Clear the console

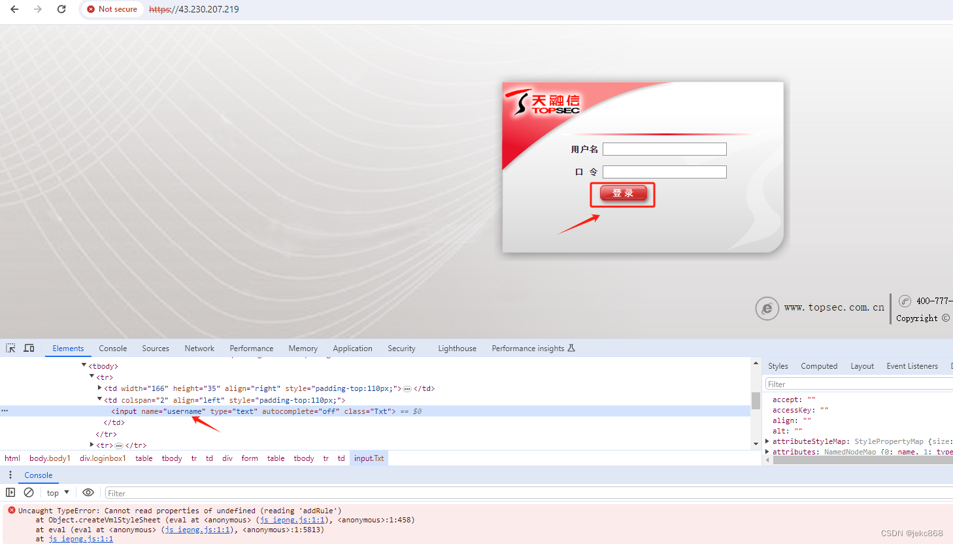pos(29,492)
